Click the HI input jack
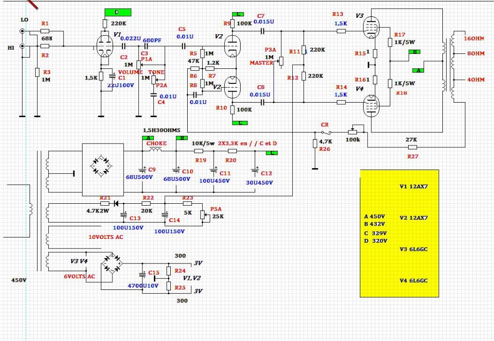The width and height of the screenshot is (494, 341). [22, 46]
